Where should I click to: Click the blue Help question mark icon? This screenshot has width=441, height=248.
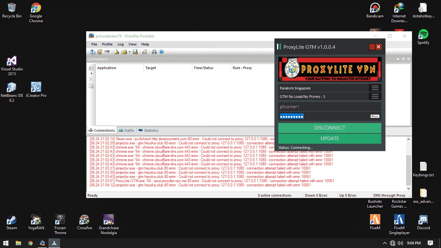point(161,52)
